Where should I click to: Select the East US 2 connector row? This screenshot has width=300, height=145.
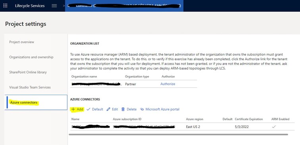click(182, 127)
